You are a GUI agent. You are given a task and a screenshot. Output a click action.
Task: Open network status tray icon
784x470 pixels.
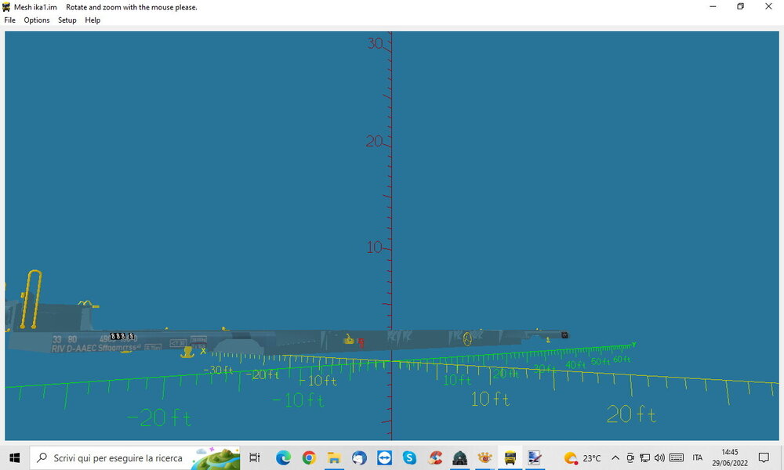point(645,457)
